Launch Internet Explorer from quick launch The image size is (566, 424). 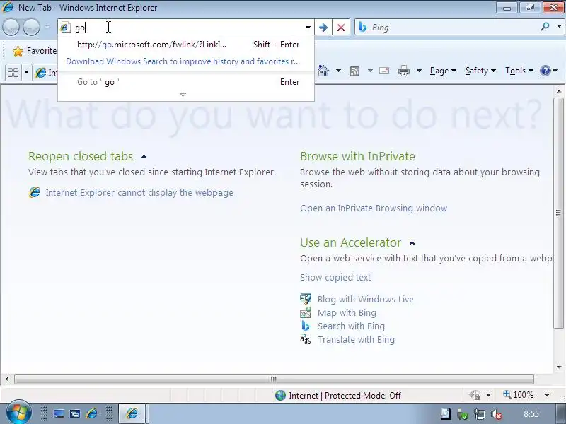[92, 413]
